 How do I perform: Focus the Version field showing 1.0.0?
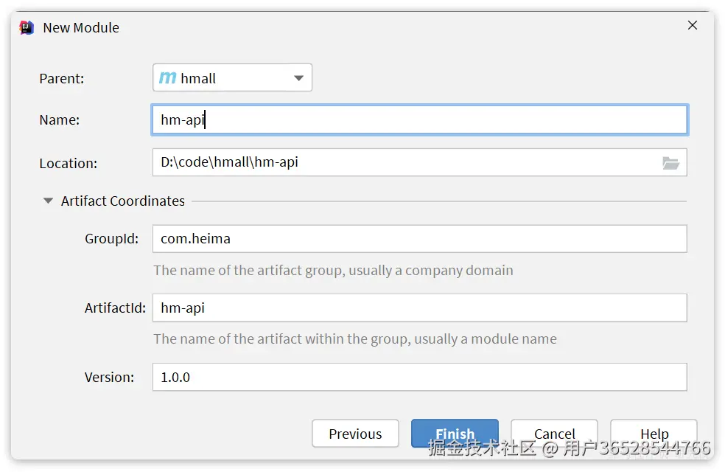click(419, 377)
